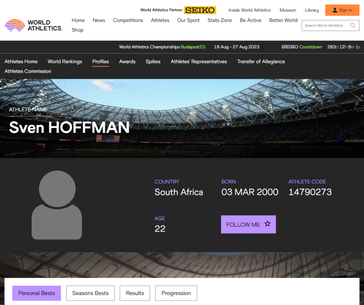Open the Competitions menu
The width and height of the screenshot is (364, 305).
[x=128, y=20]
